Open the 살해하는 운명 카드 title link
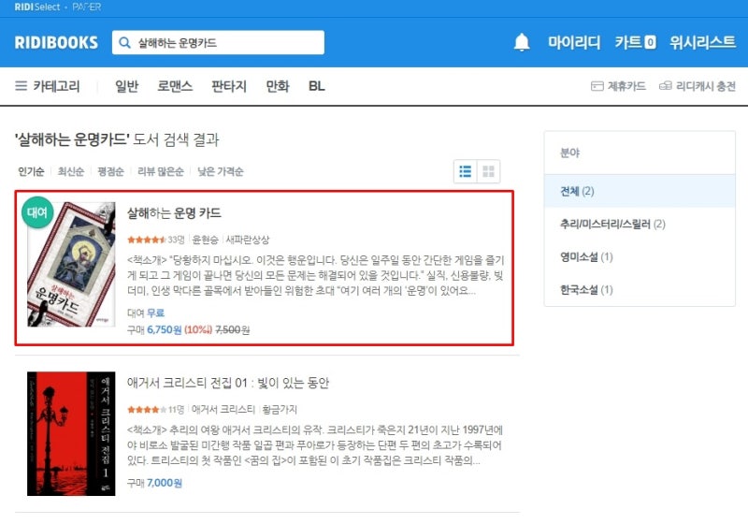 (174, 213)
